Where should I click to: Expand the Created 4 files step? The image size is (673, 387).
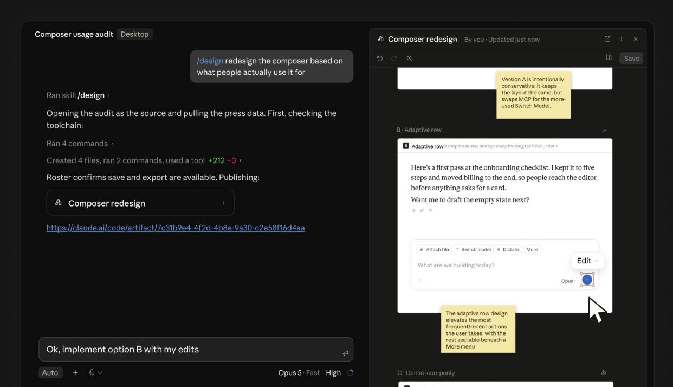(x=144, y=160)
